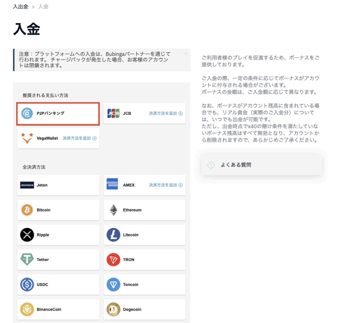
Task: Click the JCB card logo
Action: [113, 113]
